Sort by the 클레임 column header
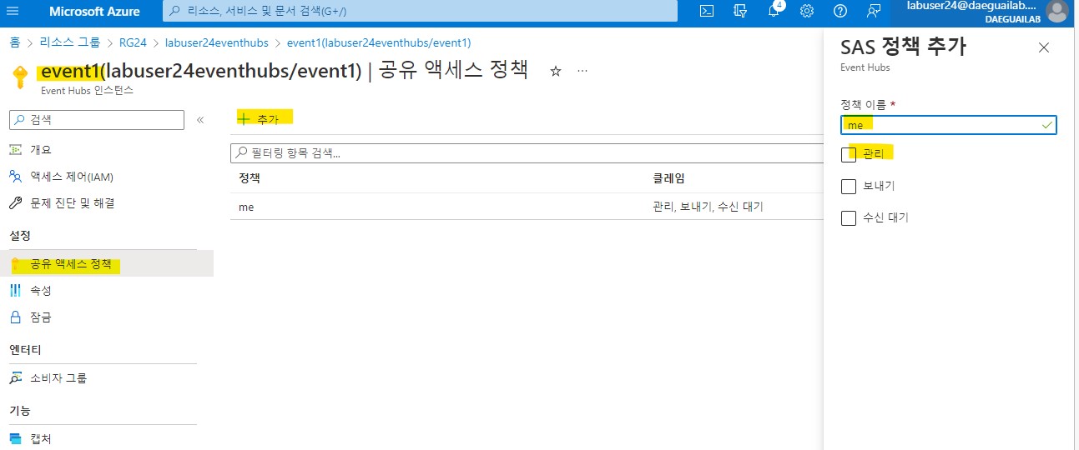 coord(669,179)
